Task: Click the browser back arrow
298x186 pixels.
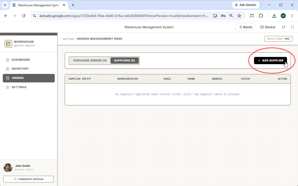Action: [6, 16]
